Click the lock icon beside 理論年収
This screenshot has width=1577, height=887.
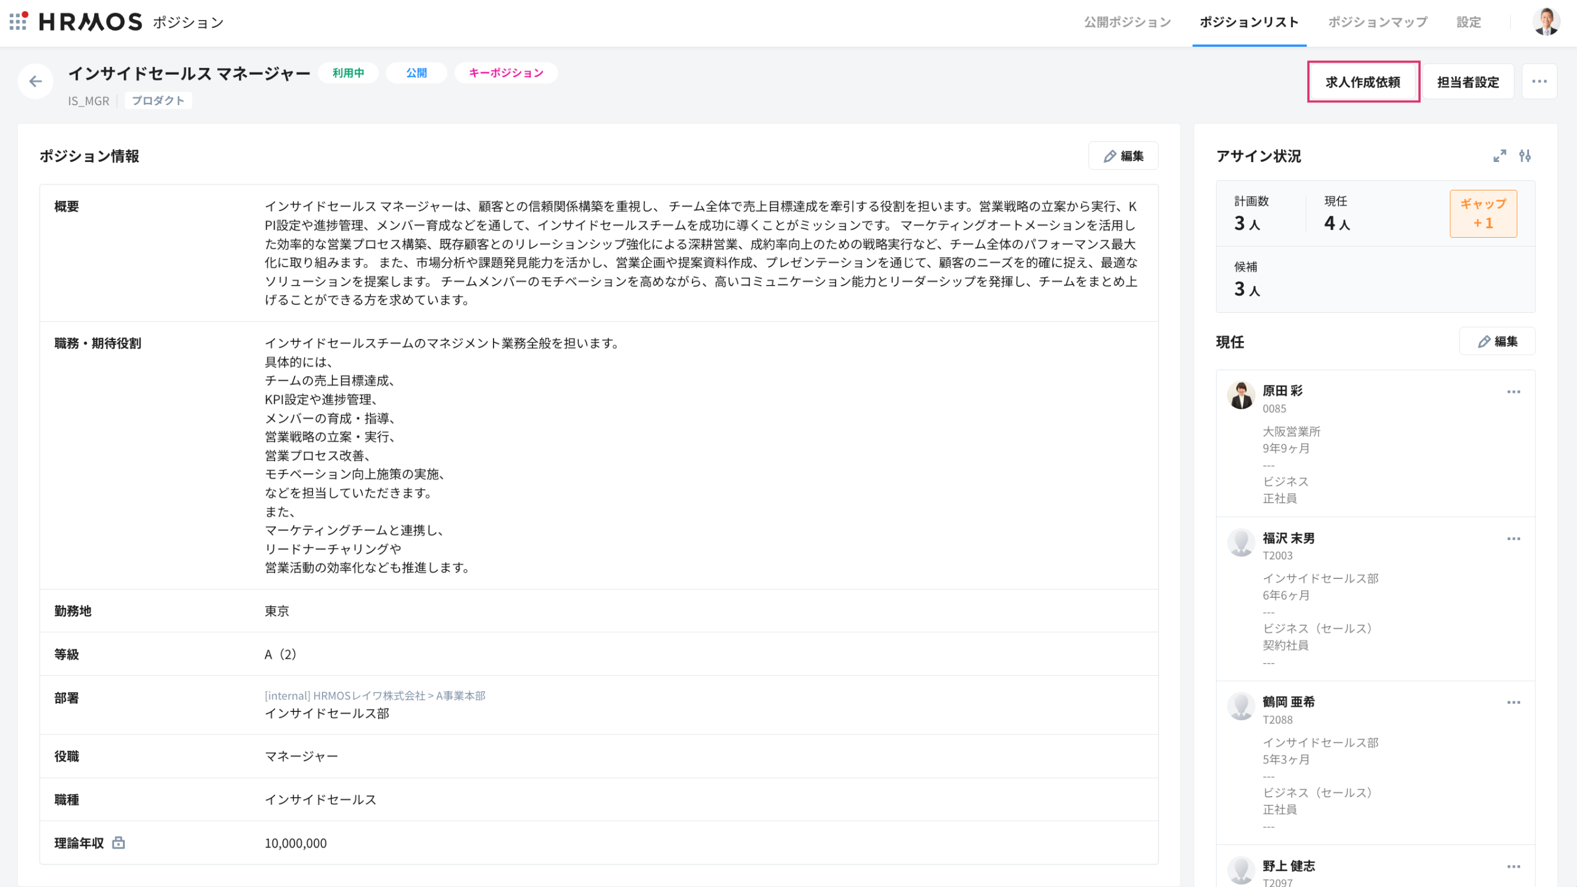pyautogui.click(x=119, y=843)
